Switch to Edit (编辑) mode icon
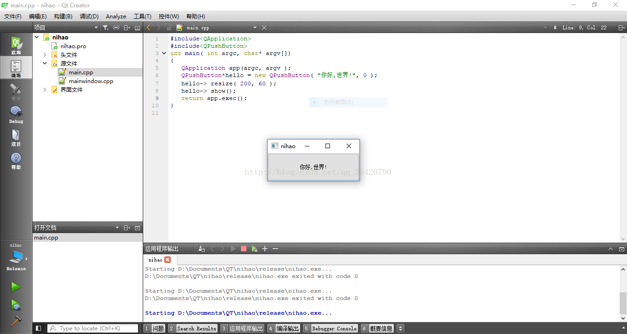627x334 pixels. coord(16,68)
